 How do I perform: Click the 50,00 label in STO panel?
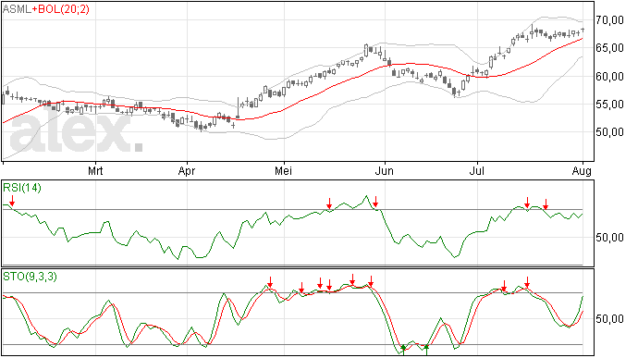pyautogui.click(x=609, y=319)
